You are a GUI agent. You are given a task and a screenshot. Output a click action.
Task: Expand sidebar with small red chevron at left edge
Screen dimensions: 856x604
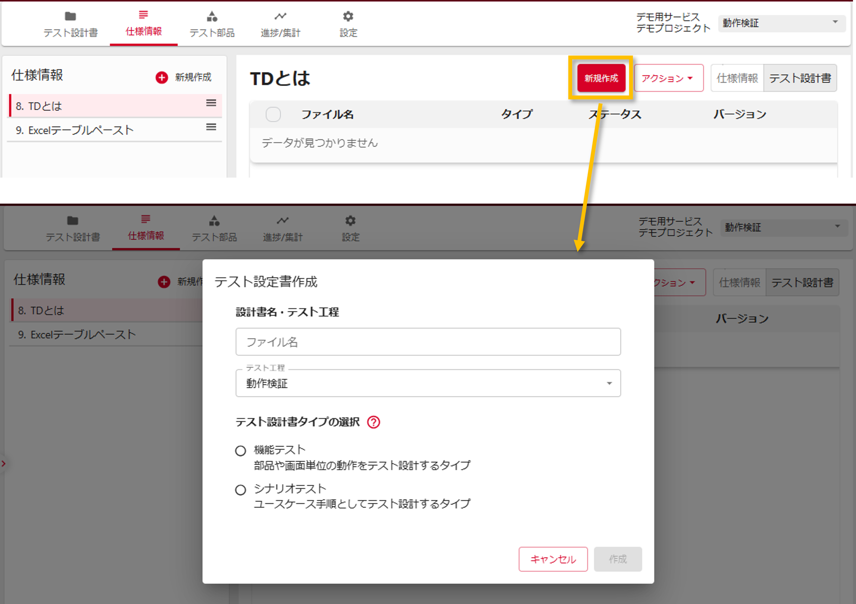[x=3, y=463]
